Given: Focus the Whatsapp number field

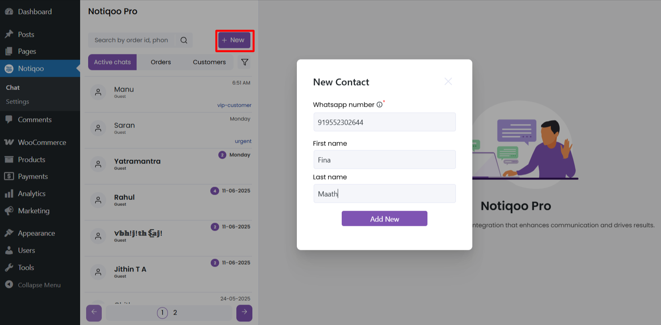Looking at the screenshot, I should coord(384,122).
